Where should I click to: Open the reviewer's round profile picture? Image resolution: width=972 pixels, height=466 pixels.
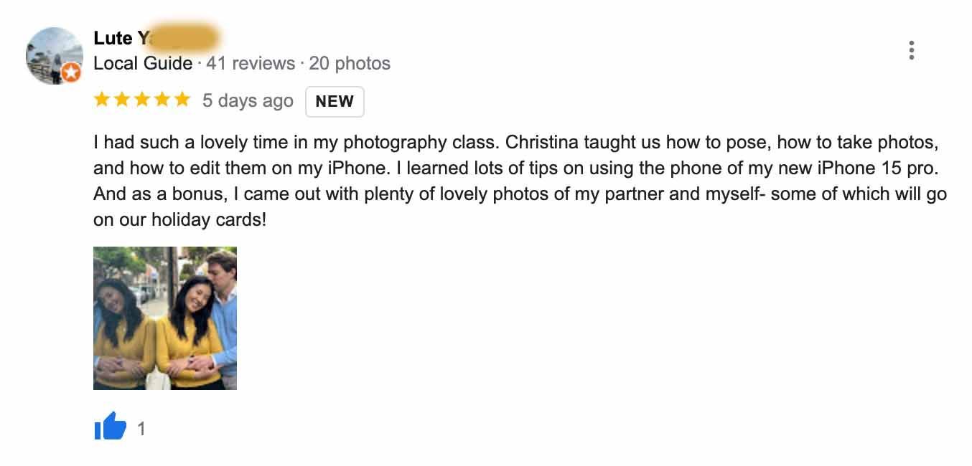(x=54, y=55)
